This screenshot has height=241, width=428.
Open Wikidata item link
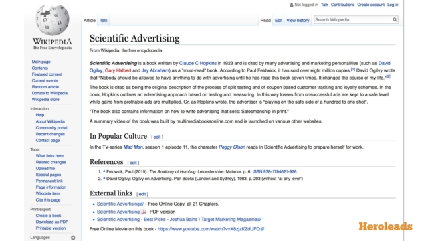point(47,193)
